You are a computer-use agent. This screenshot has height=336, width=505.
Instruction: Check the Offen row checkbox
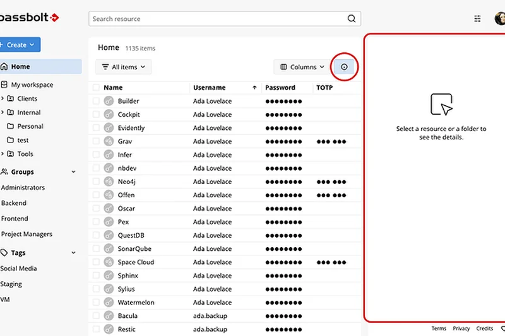96,195
